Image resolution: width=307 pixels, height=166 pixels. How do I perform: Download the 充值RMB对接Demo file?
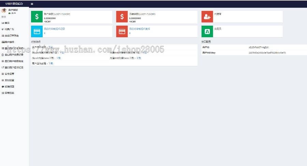tap(138, 58)
